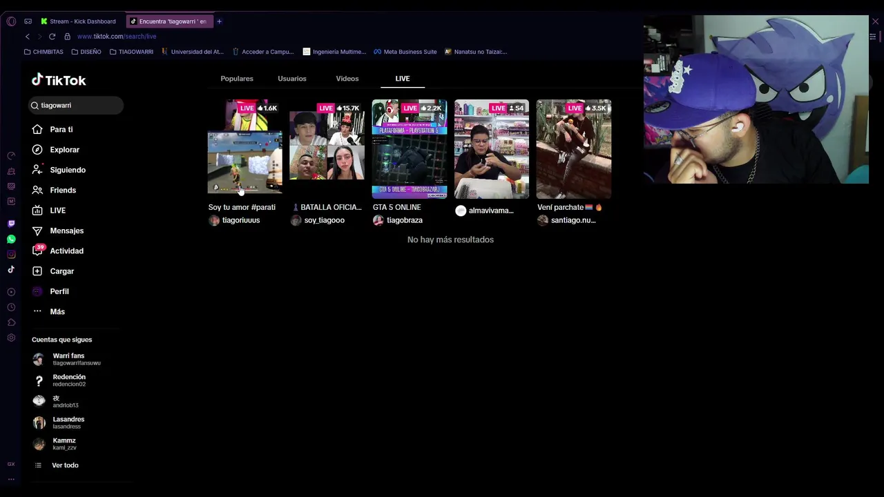Click the Mensajes paper plane icon
The image size is (884, 497).
pos(37,231)
